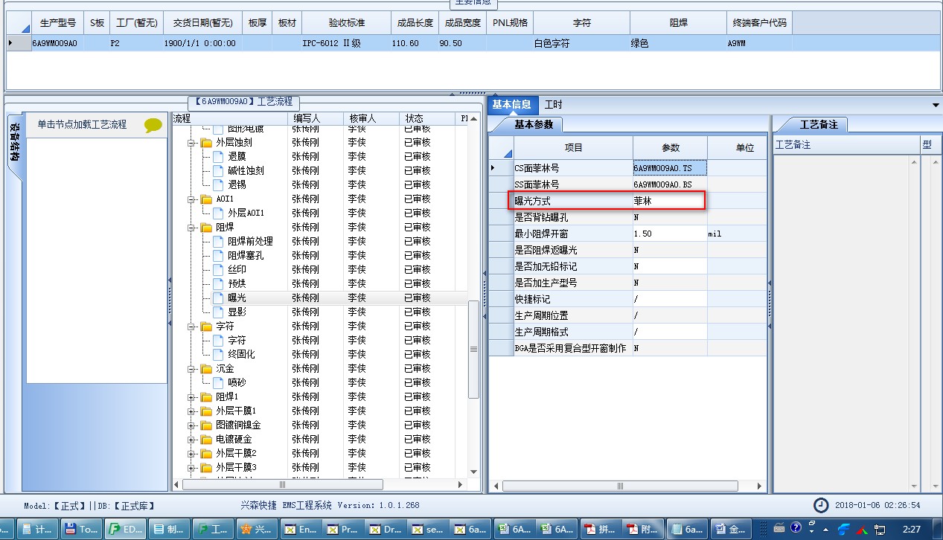Image resolution: width=943 pixels, height=540 pixels.
Task: Collapse the 沉金 tree node
Action: click(191, 368)
